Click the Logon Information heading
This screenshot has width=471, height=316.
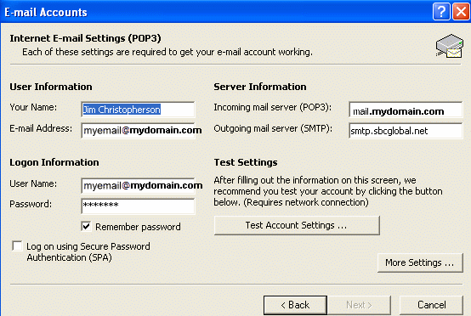pos(54,162)
